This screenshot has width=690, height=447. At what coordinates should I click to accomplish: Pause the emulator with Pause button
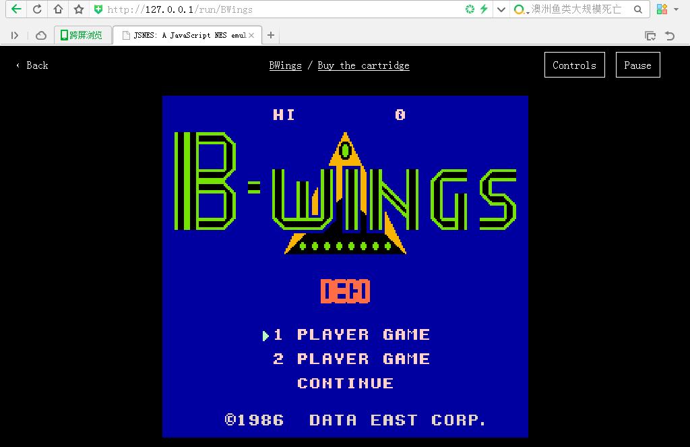tap(638, 65)
